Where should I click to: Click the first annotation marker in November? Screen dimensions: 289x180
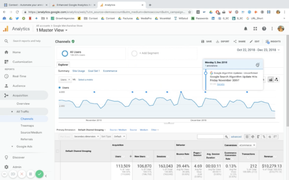pos(94,92)
